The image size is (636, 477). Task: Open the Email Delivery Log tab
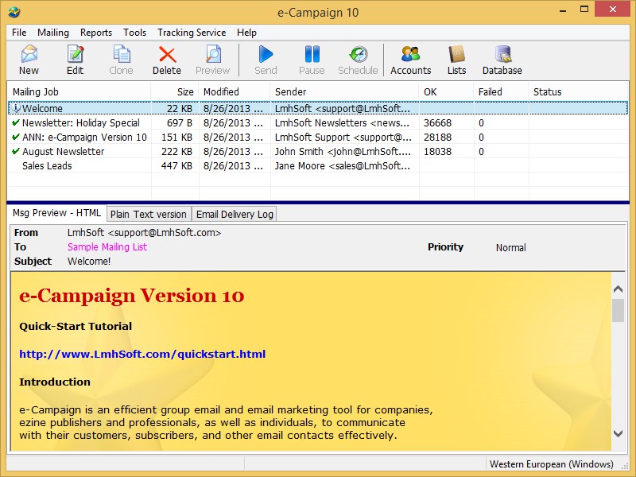pyautogui.click(x=235, y=214)
